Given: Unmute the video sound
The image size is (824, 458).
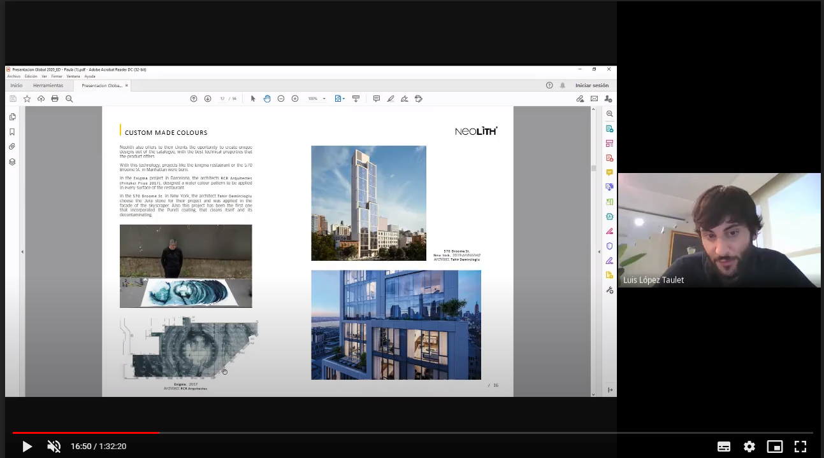Looking at the screenshot, I should 54,447.
